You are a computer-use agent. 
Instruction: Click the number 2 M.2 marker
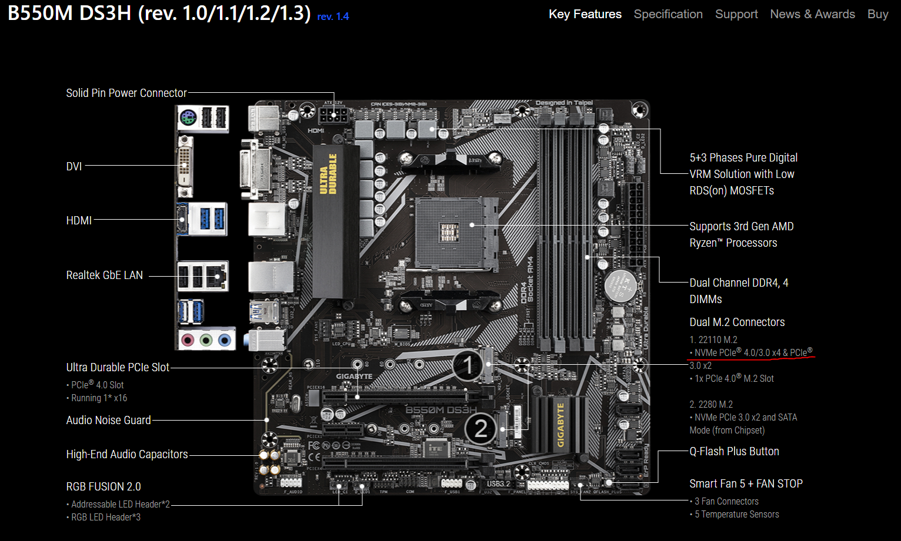point(480,429)
